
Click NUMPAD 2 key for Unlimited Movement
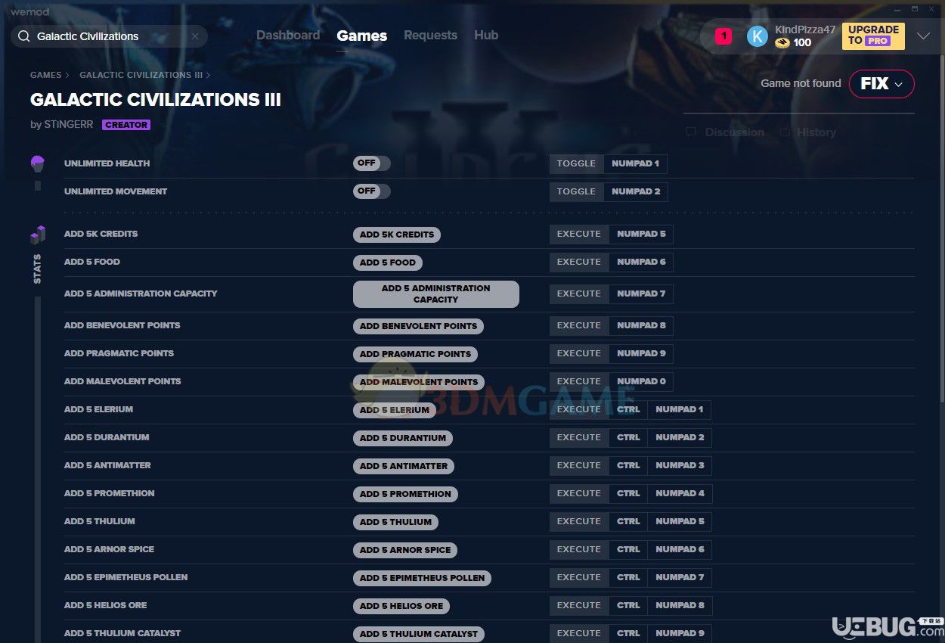636,191
